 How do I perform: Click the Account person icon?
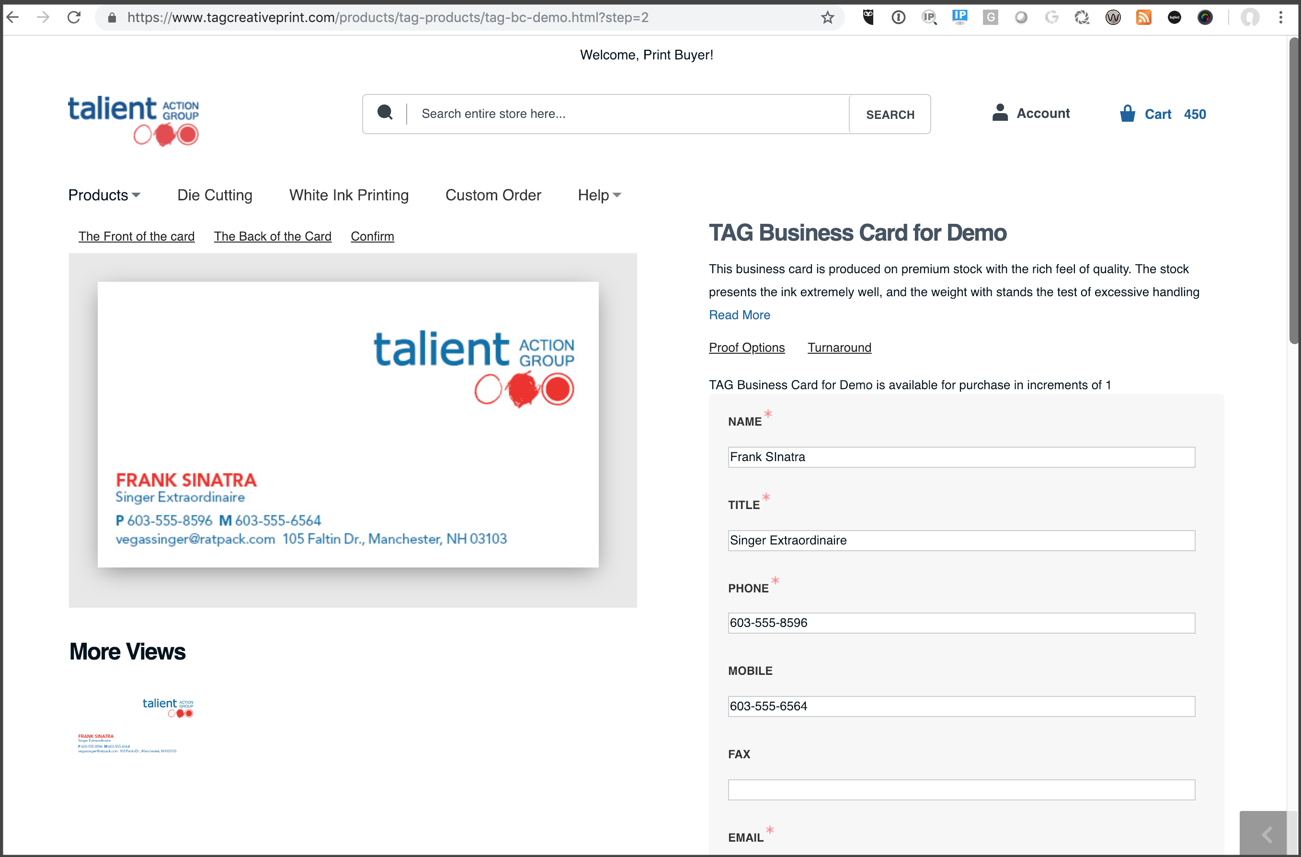1000,113
